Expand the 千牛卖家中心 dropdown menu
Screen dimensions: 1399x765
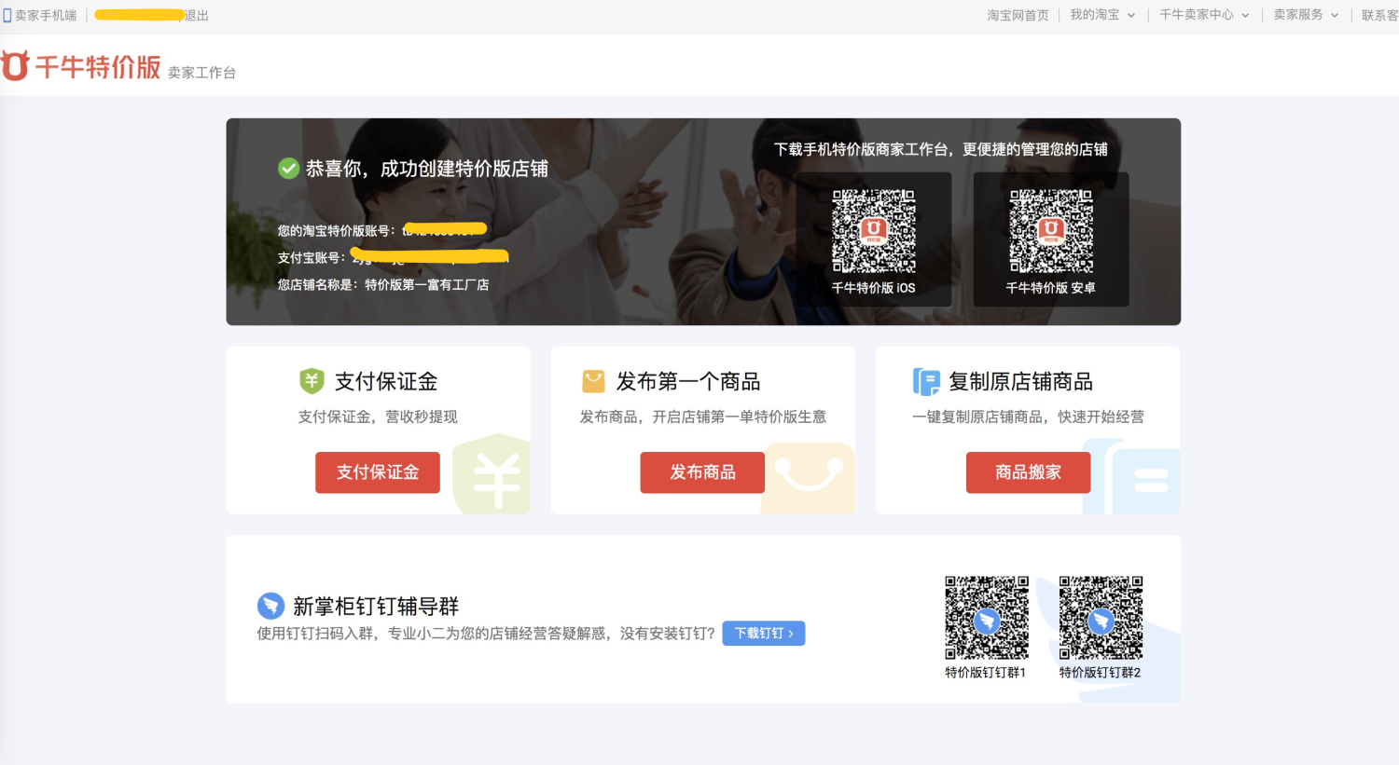1204,15
